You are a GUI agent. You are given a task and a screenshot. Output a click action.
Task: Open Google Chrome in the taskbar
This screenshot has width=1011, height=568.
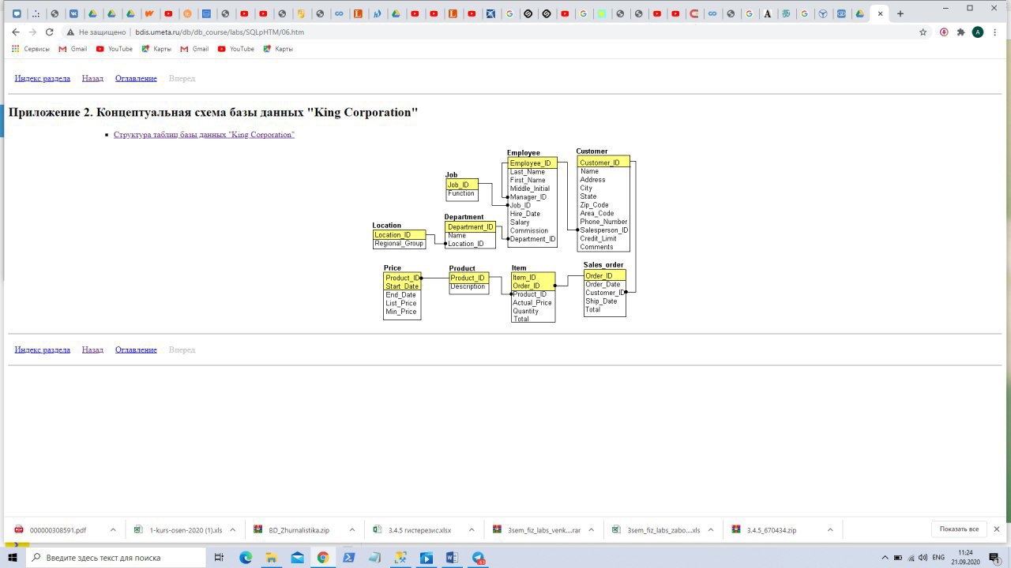pyautogui.click(x=322, y=558)
